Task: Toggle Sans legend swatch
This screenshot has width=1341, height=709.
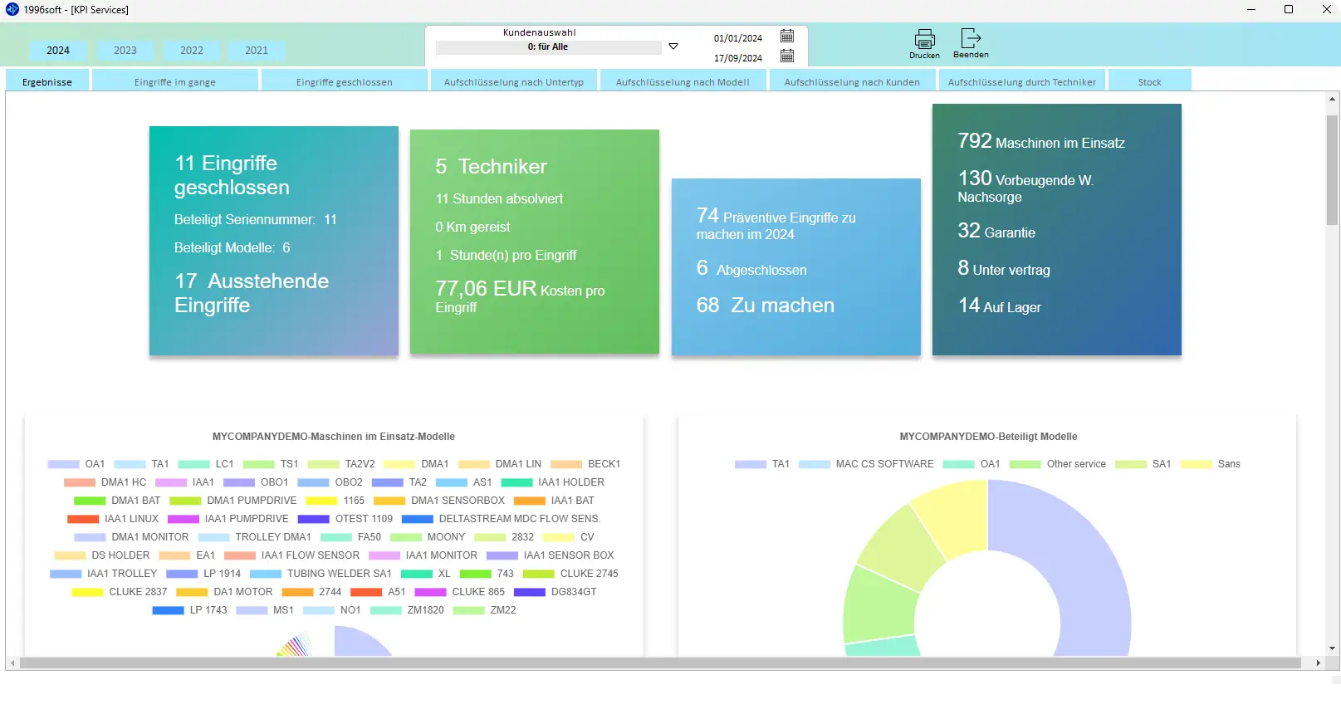Action: pyautogui.click(x=1196, y=464)
